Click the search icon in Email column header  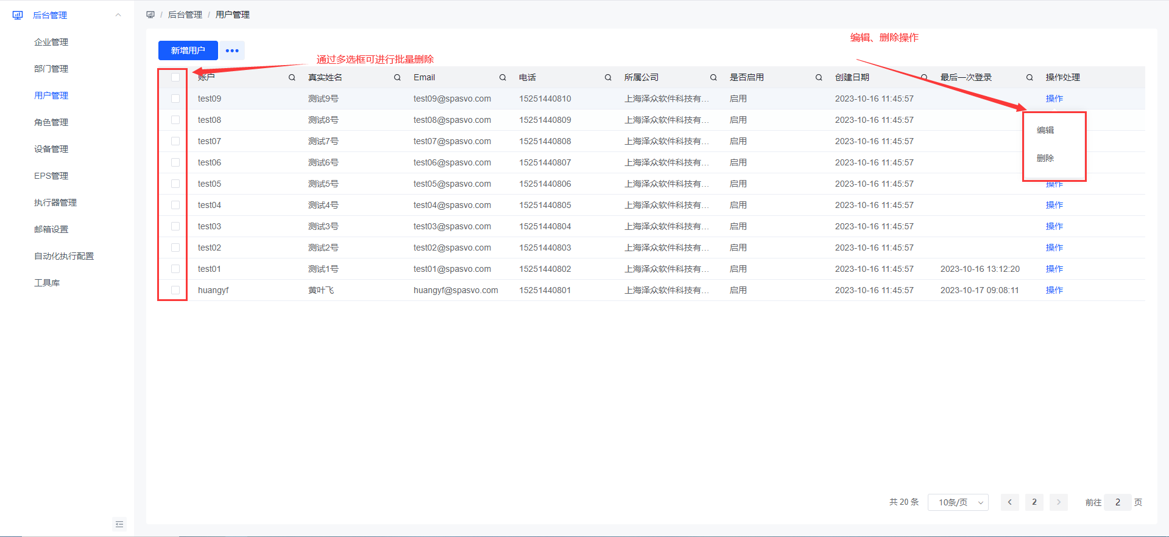pyautogui.click(x=503, y=78)
